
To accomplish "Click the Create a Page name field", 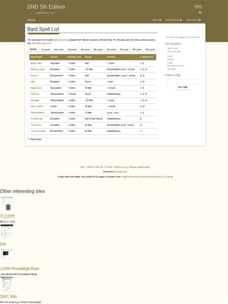I will [183, 82].
